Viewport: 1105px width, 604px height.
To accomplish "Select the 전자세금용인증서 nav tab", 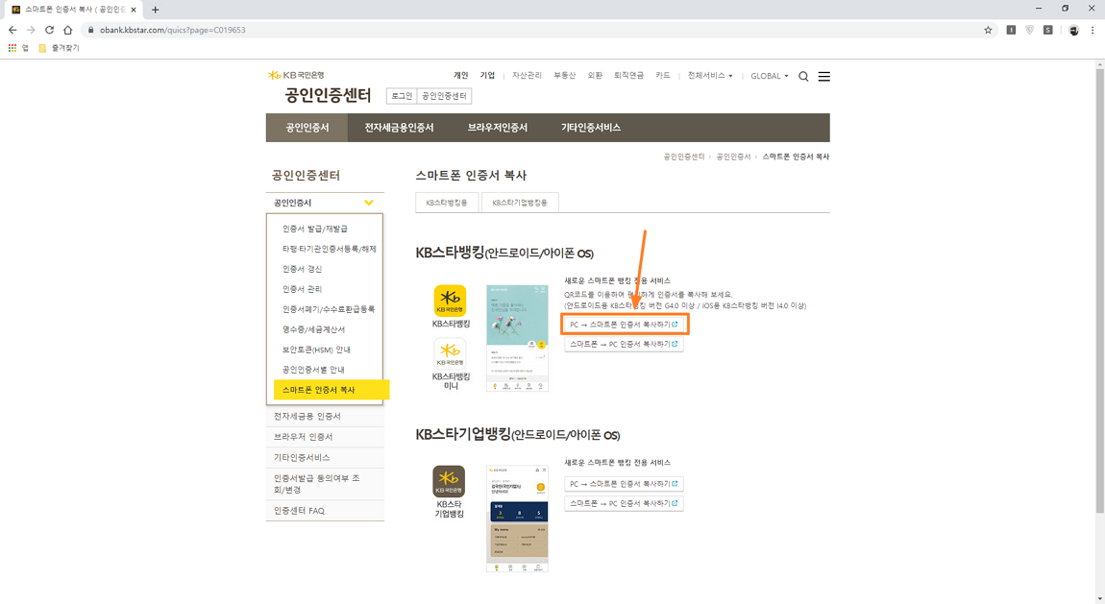I will click(x=399, y=128).
